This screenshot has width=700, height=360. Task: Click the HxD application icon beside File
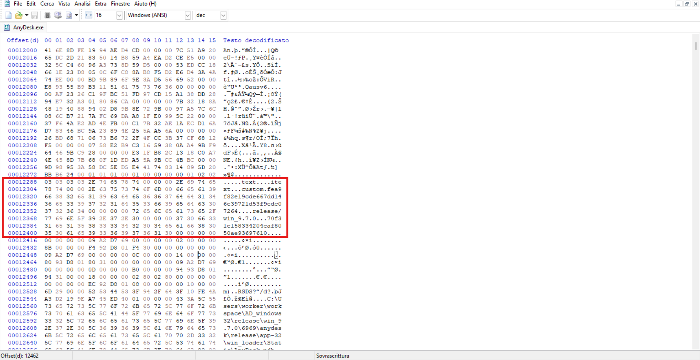pos(7,4)
